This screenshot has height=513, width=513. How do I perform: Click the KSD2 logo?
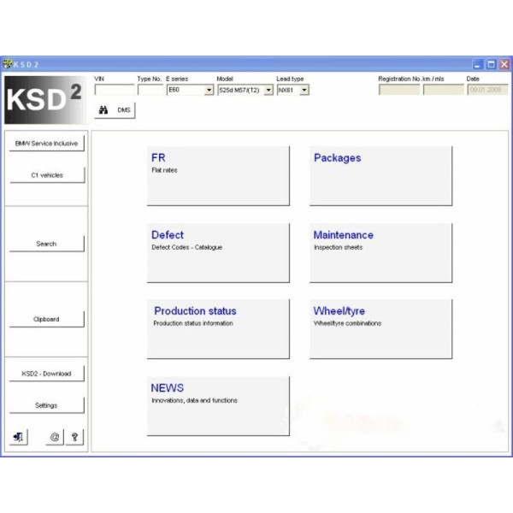45,99
